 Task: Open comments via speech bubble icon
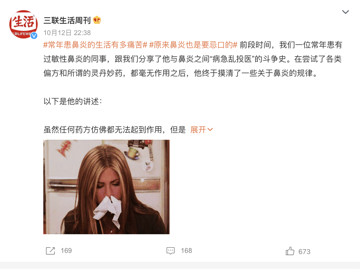(171, 251)
